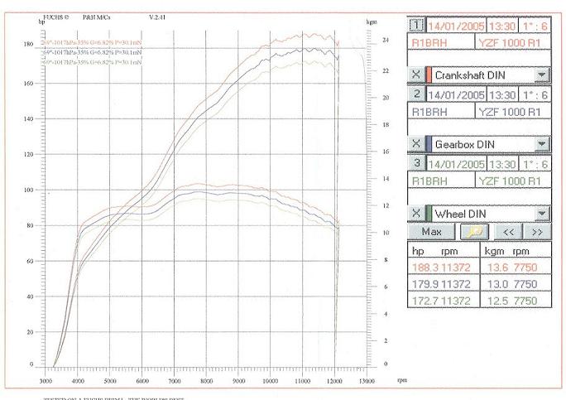Click the green 12.5 7750 torque cell
Viewport: 566px width, 400px height.
click(516, 301)
